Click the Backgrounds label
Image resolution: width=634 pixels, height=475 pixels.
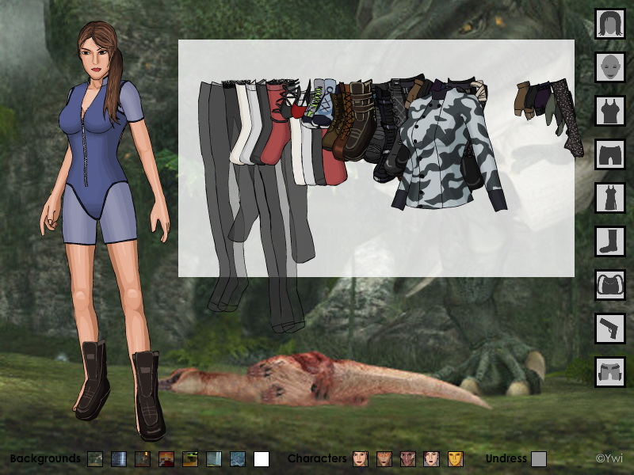coord(45,458)
